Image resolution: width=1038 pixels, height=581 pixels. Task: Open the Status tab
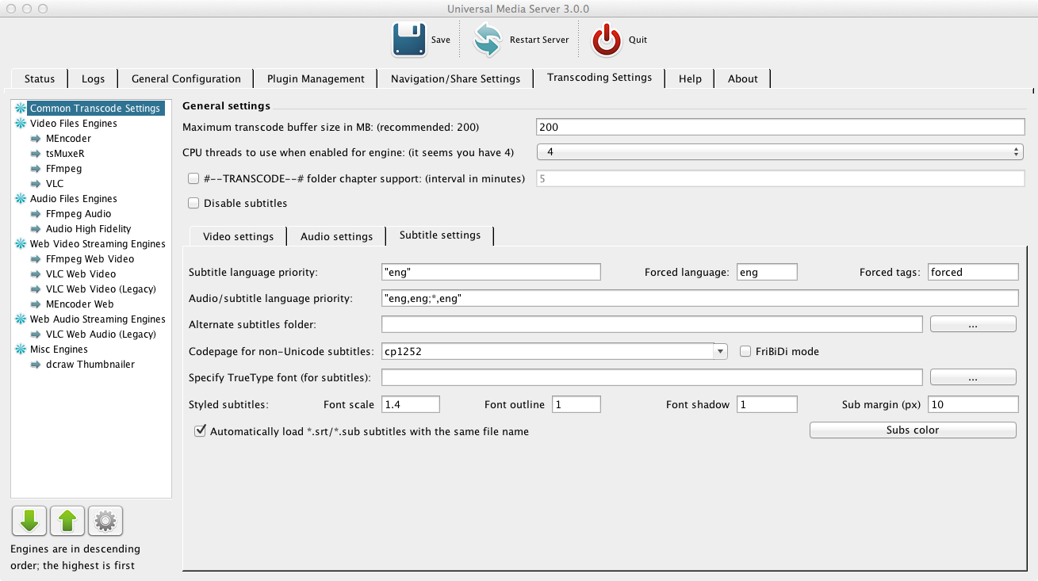(40, 78)
